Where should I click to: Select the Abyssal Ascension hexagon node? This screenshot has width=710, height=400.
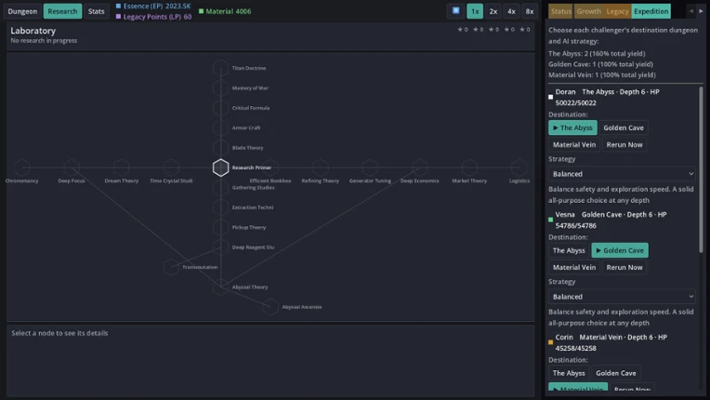click(x=270, y=307)
